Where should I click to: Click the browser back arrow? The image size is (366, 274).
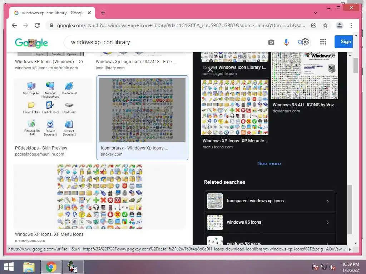click(x=14, y=25)
